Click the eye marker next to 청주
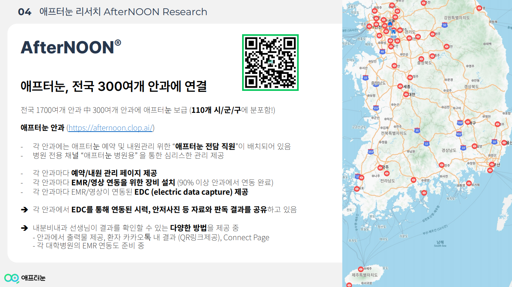The image size is (512, 287). point(410,77)
